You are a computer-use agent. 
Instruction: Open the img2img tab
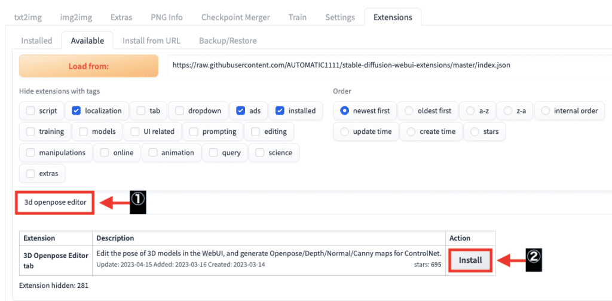tap(75, 17)
